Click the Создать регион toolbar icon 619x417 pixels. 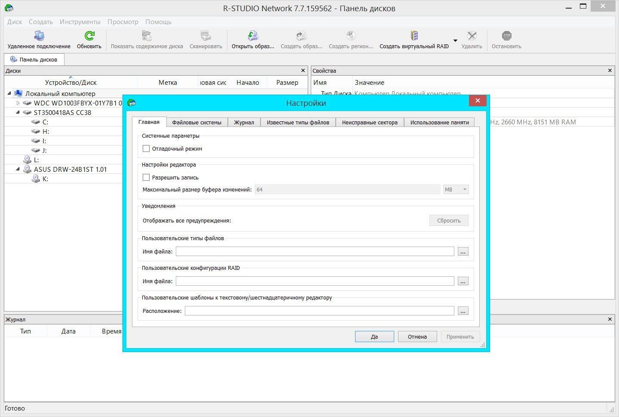coord(351,36)
